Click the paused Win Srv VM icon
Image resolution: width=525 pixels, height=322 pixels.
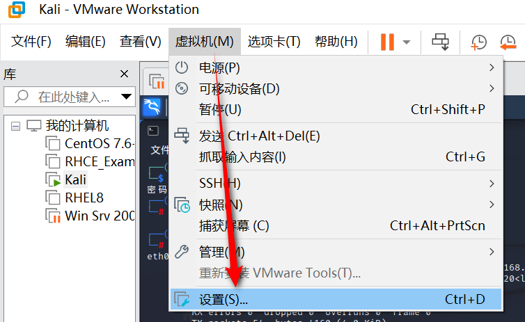[x=53, y=216]
